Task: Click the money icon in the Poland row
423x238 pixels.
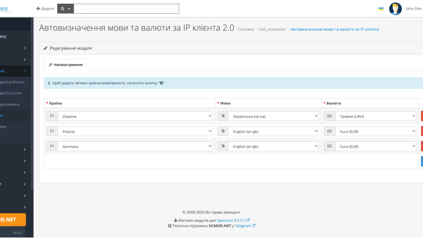Action: 329,131
